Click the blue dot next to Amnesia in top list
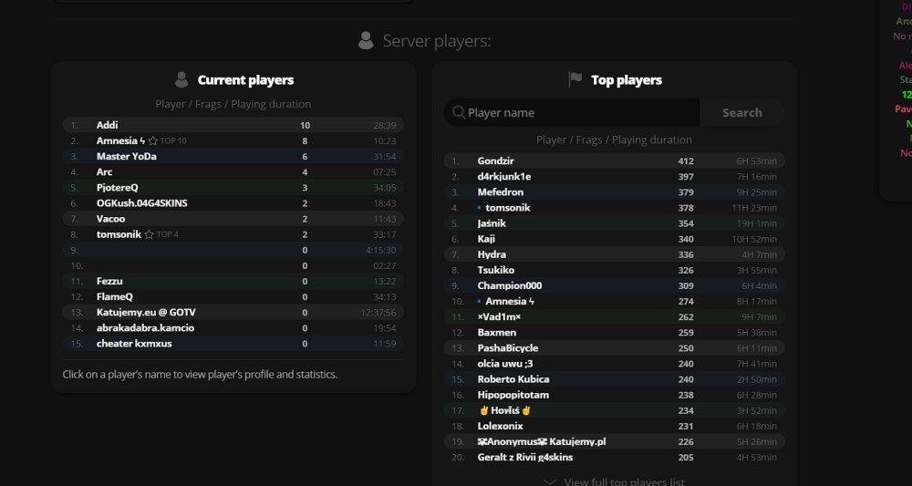Viewport: 912px width, 486px height. tap(479, 301)
